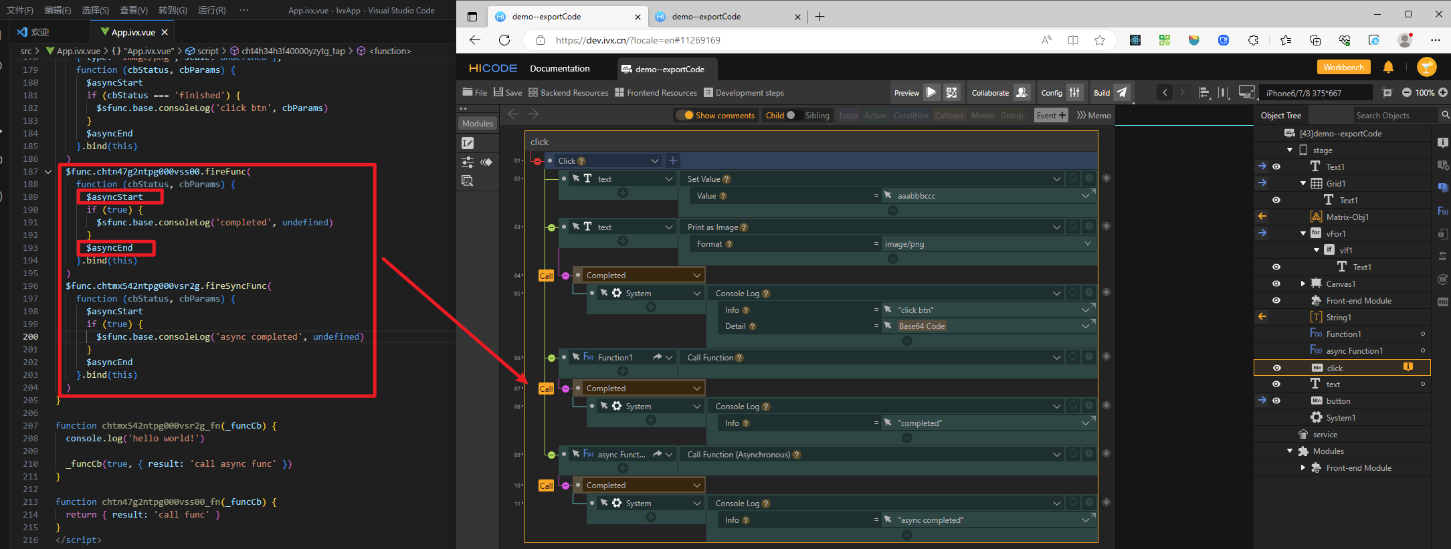Toggle the red breakpoint dot on line 01
This screenshot has width=1451, height=549.
coord(537,161)
